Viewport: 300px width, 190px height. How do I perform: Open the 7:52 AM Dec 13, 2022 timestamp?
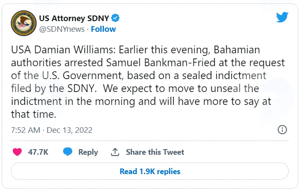[52, 130]
